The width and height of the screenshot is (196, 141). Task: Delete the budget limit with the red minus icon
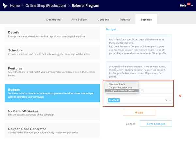[x=180, y=96]
